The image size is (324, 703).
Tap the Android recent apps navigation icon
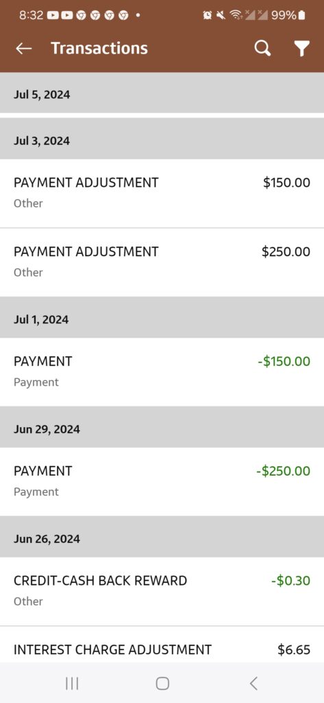(x=72, y=683)
